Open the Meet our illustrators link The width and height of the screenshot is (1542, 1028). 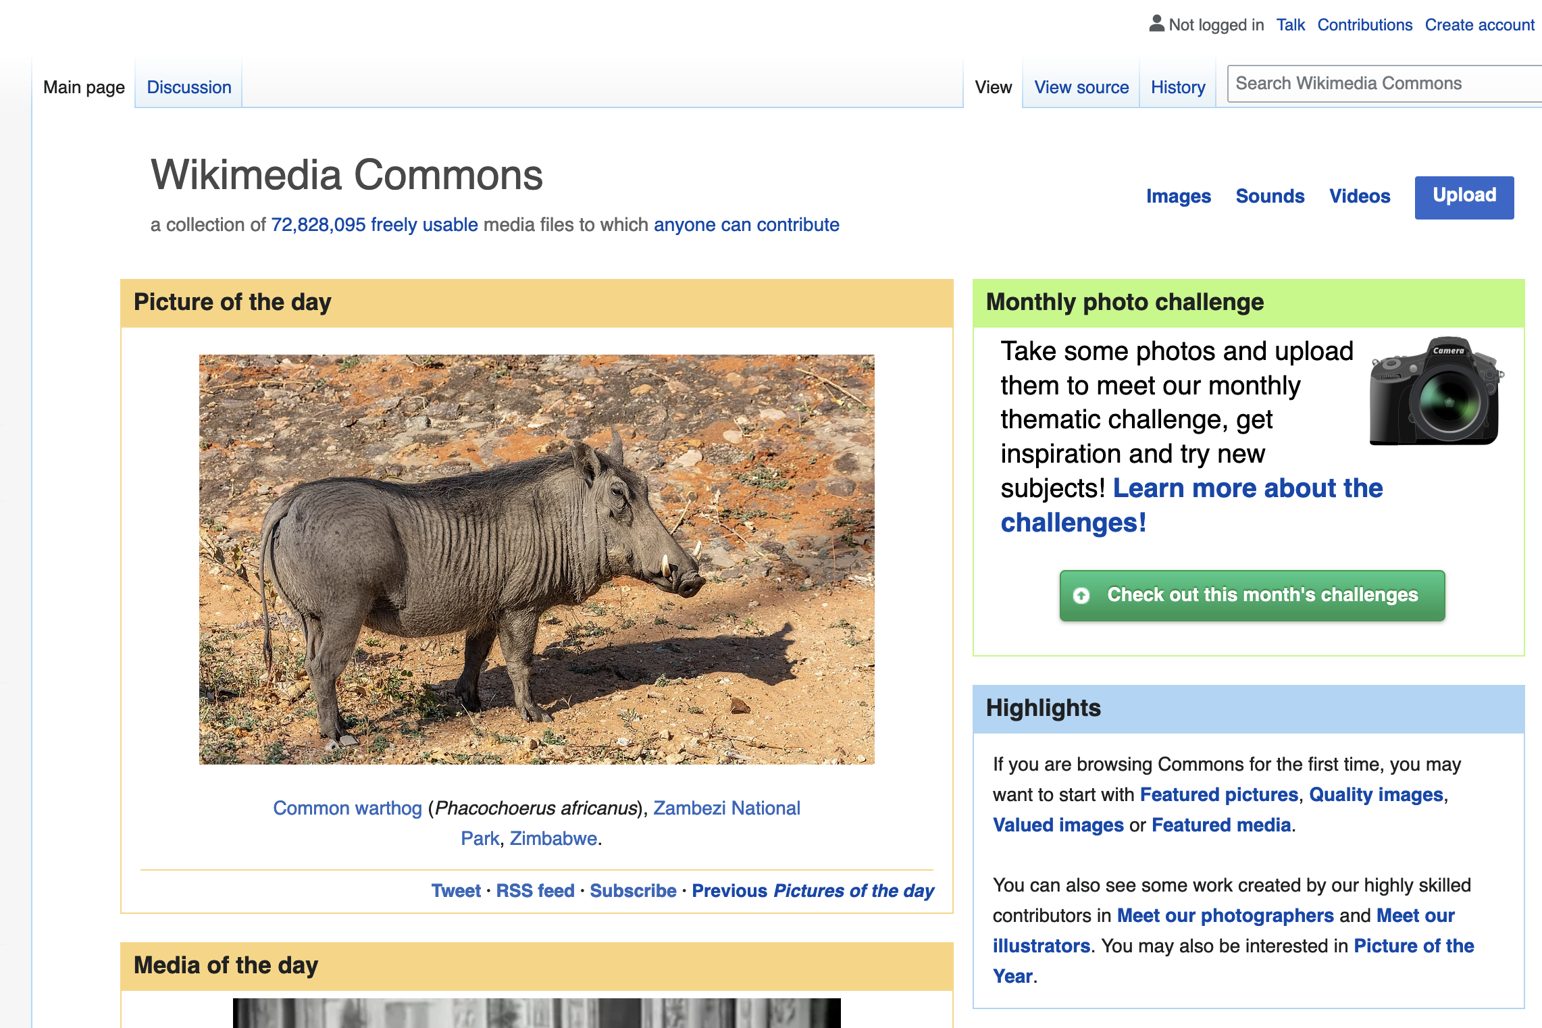(1223, 931)
